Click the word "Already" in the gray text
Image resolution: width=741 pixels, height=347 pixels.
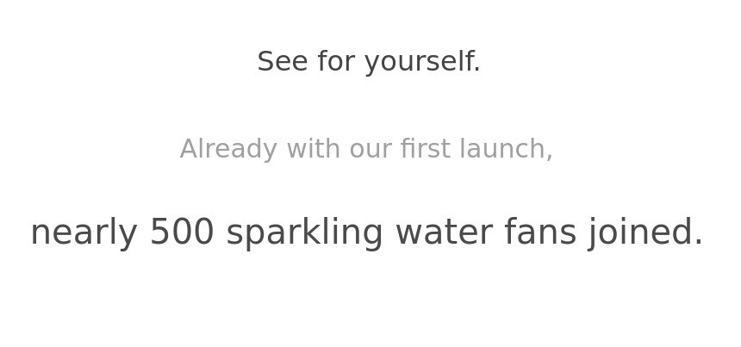(228, 149)
